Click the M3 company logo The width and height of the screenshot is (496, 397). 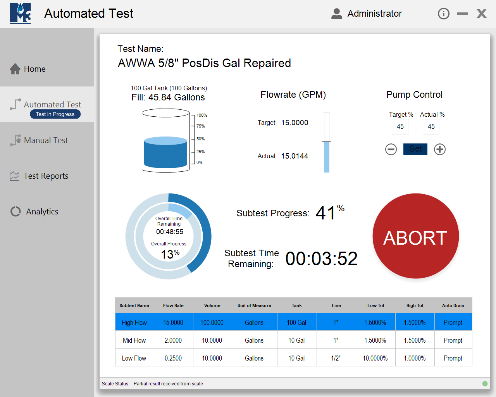pyautogui.click(x=20, y=14)
